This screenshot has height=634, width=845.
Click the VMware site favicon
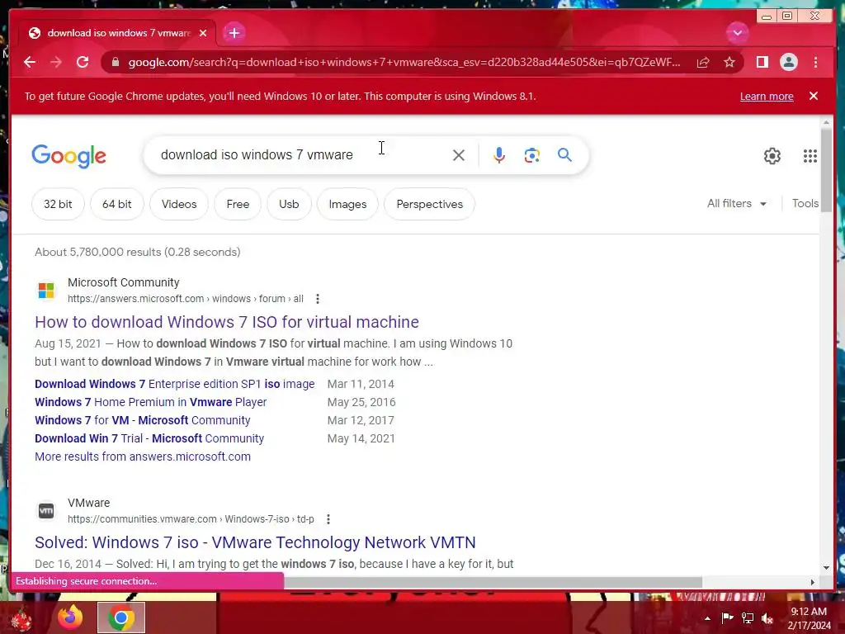[x=46, y=510]
